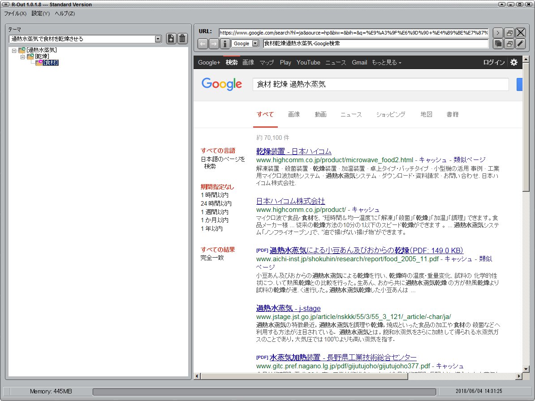Click the page title field
The width and height of the screenshot is (535, 401).
click(x=376, y=43)
